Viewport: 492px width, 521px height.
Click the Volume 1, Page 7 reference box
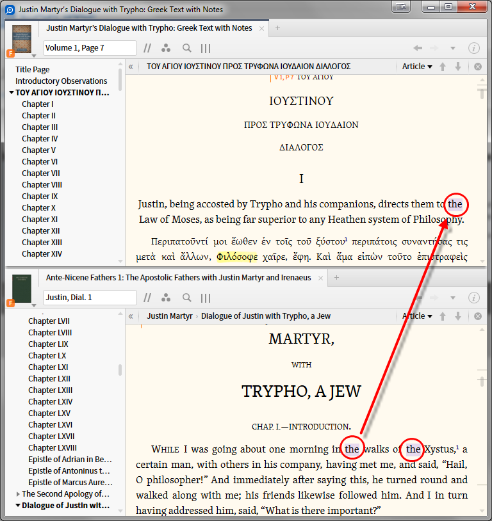[90, 48]
